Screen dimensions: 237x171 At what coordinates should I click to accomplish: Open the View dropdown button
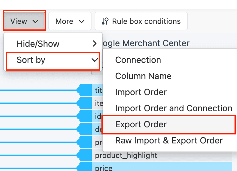click(25, 21)
